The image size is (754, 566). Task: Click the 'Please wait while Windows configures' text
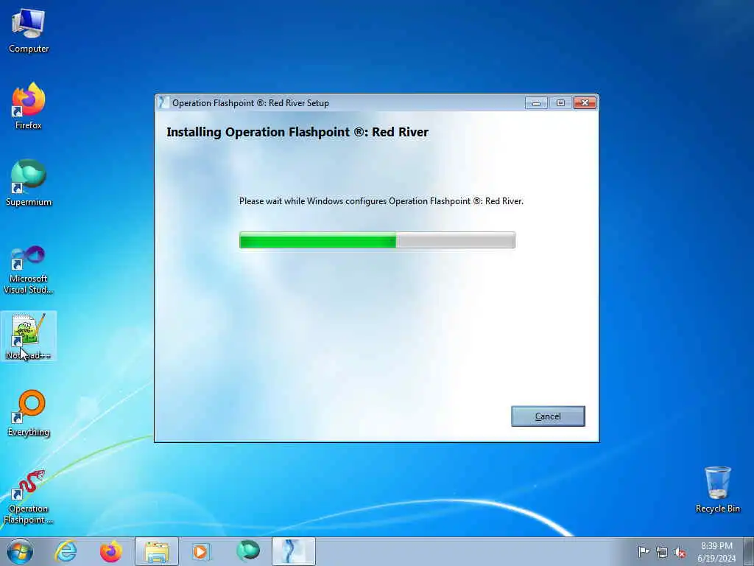[x=381, y=201]
